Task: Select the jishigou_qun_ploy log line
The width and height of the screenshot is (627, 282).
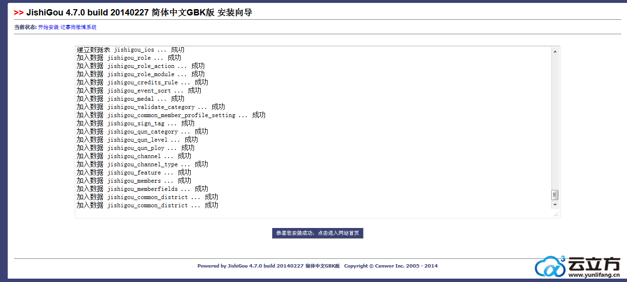Action: pos(136,148)
